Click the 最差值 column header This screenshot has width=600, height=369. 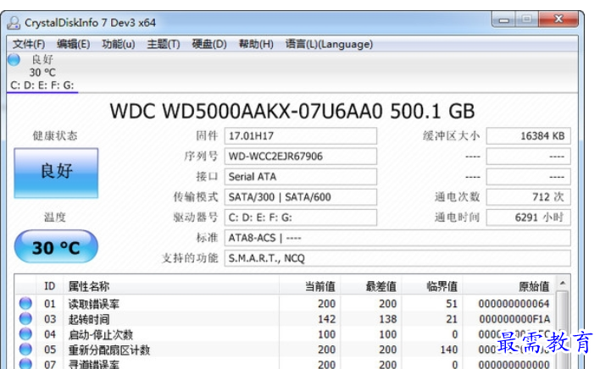(x=371, y=286)
